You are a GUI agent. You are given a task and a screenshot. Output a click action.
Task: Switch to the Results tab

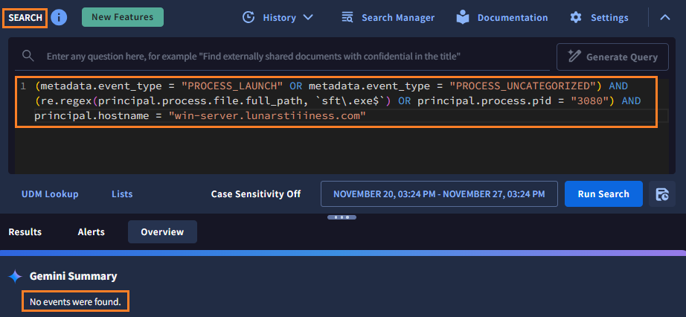[25, 232]
